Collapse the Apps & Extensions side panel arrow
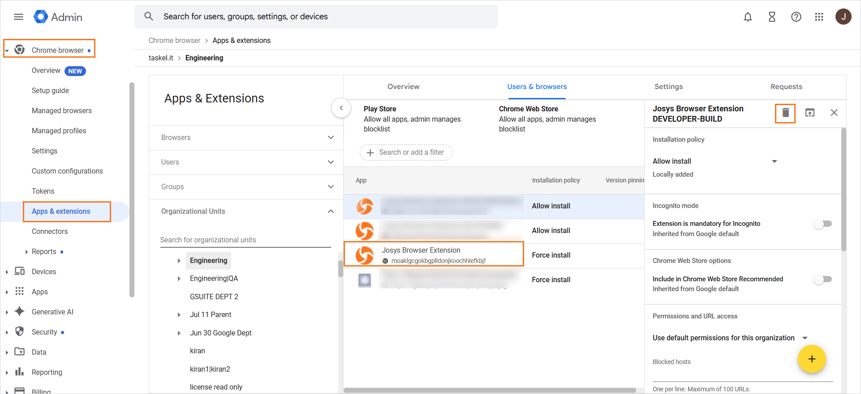 (x=341, y=108)
